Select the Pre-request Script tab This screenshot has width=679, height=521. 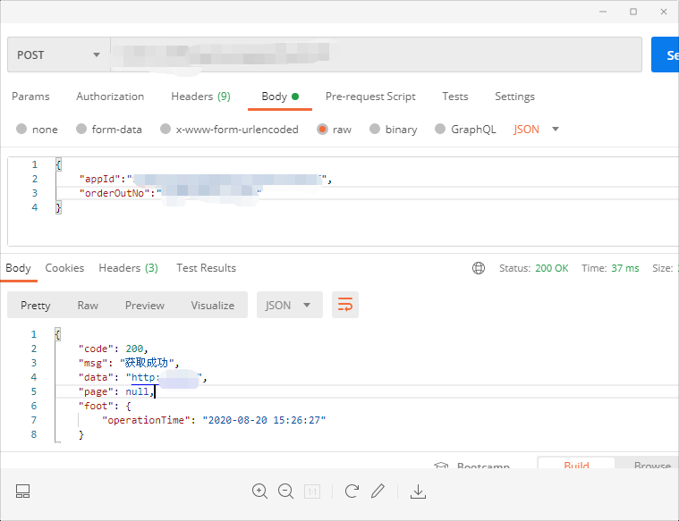coord(370,97)
